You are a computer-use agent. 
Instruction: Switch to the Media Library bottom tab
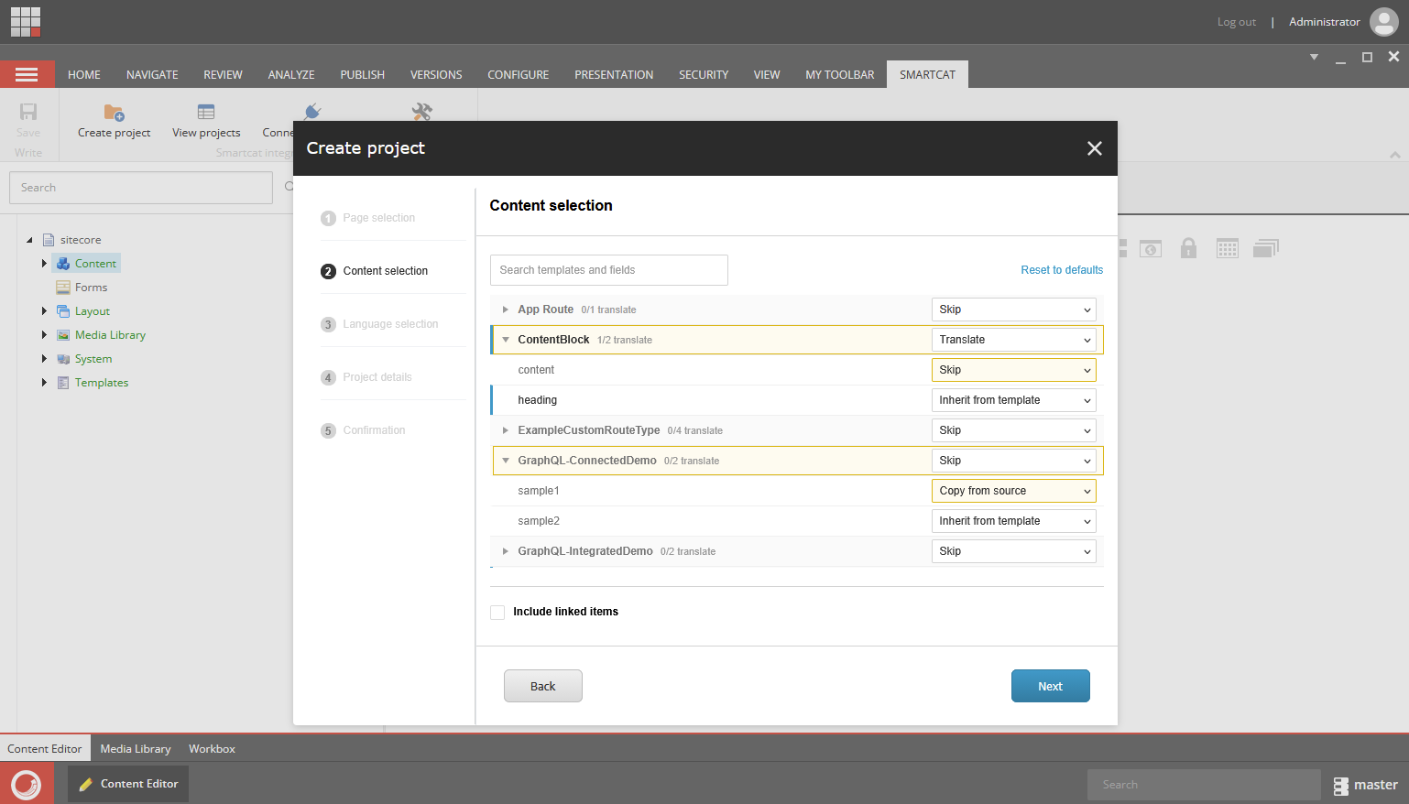tap(136, 749)
